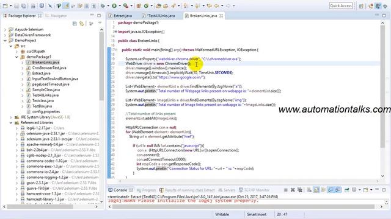The image size is (391, 219).
Task: Click the New Java Class icon
Action: [x=146, y=5]
